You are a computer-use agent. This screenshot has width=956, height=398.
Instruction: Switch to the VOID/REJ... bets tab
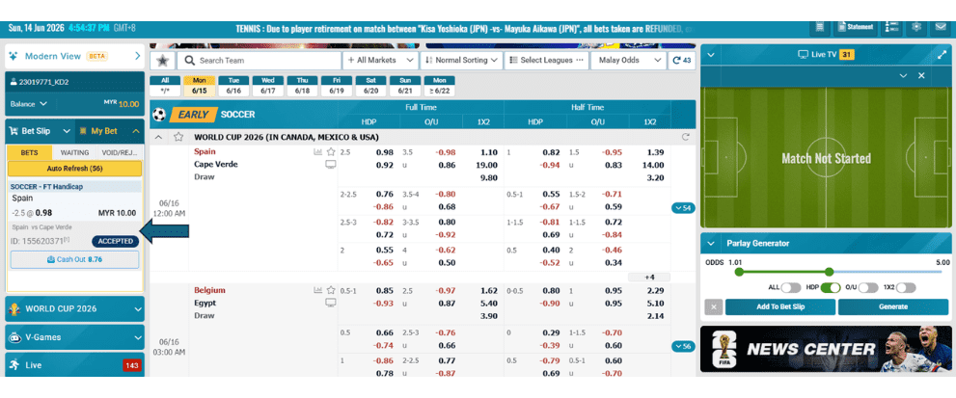[121, 152]
